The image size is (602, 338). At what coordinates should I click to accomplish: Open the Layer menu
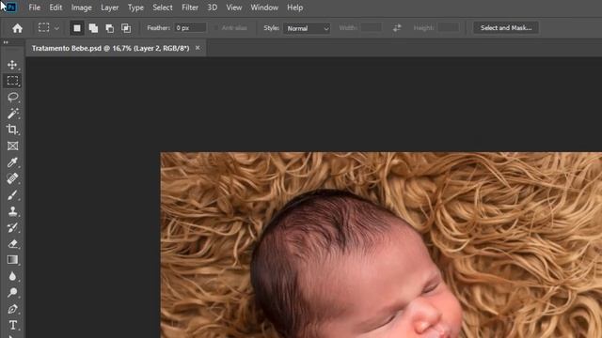(109, 8)
